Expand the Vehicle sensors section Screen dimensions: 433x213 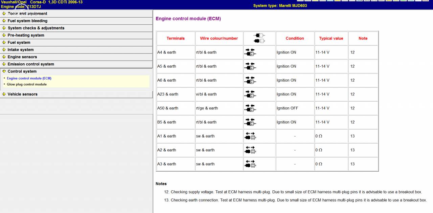[76, 94]
